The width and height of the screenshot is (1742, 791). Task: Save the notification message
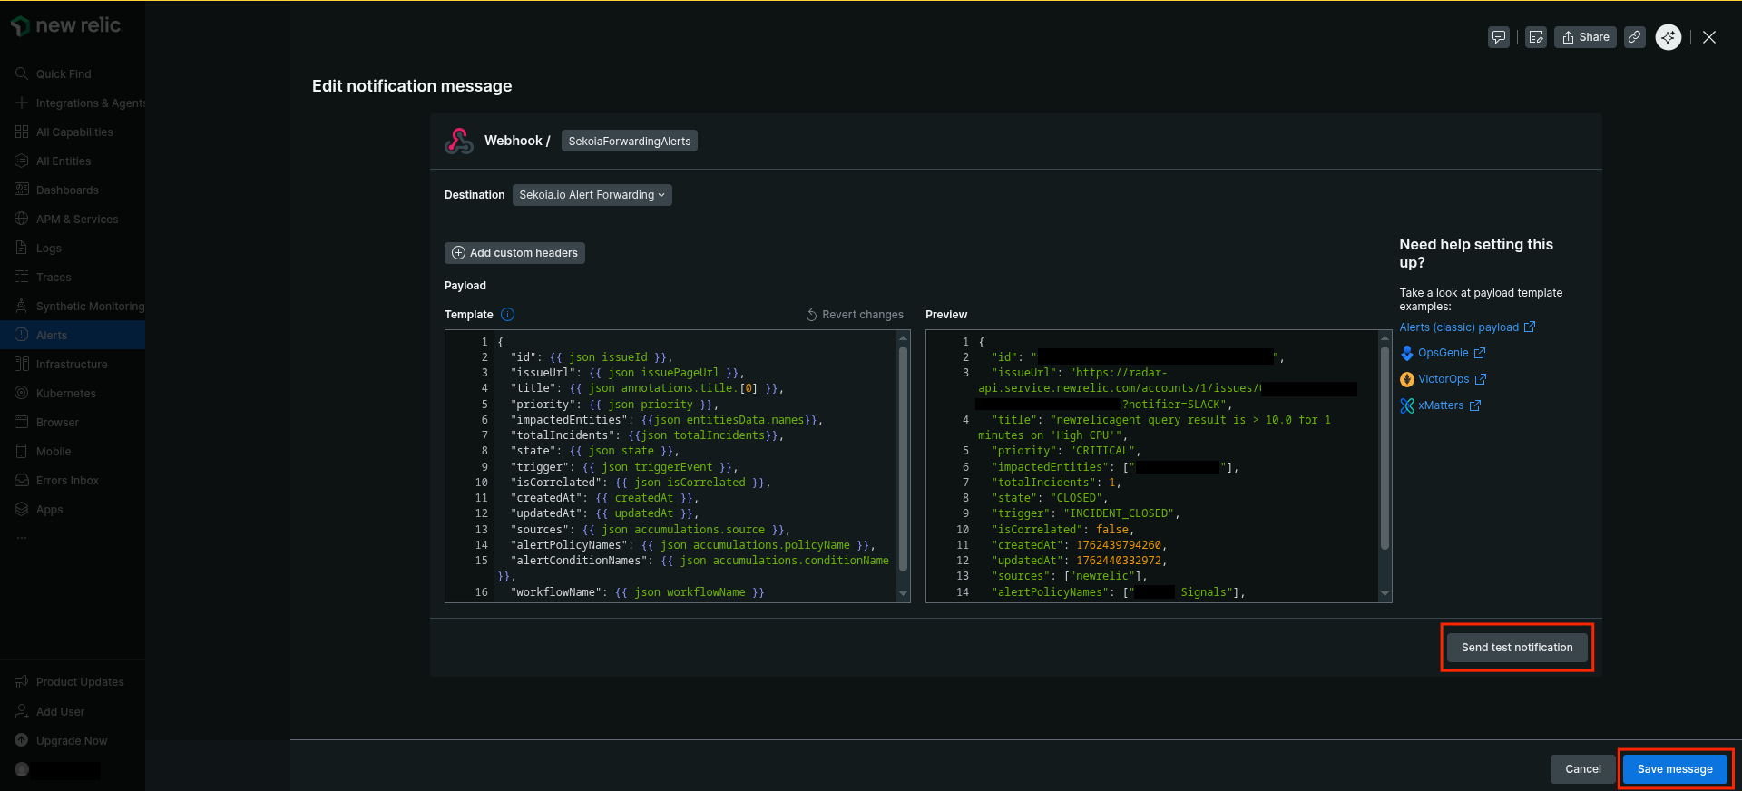(1674, 769)
